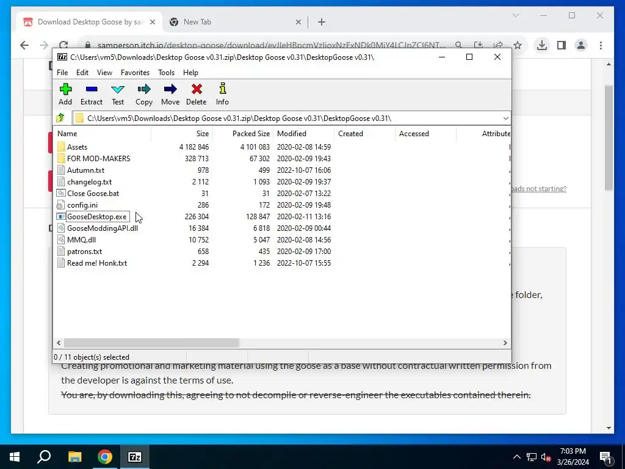Click the horizontal scrollbar thumb in 7-Zip
Screen dimensions: 625x469
(x=151, y=343)
